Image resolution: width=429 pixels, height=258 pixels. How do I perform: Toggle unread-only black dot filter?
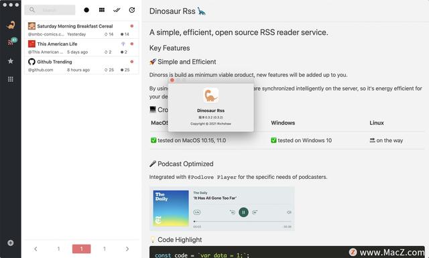pyautogui.click(x=86, y=10)
